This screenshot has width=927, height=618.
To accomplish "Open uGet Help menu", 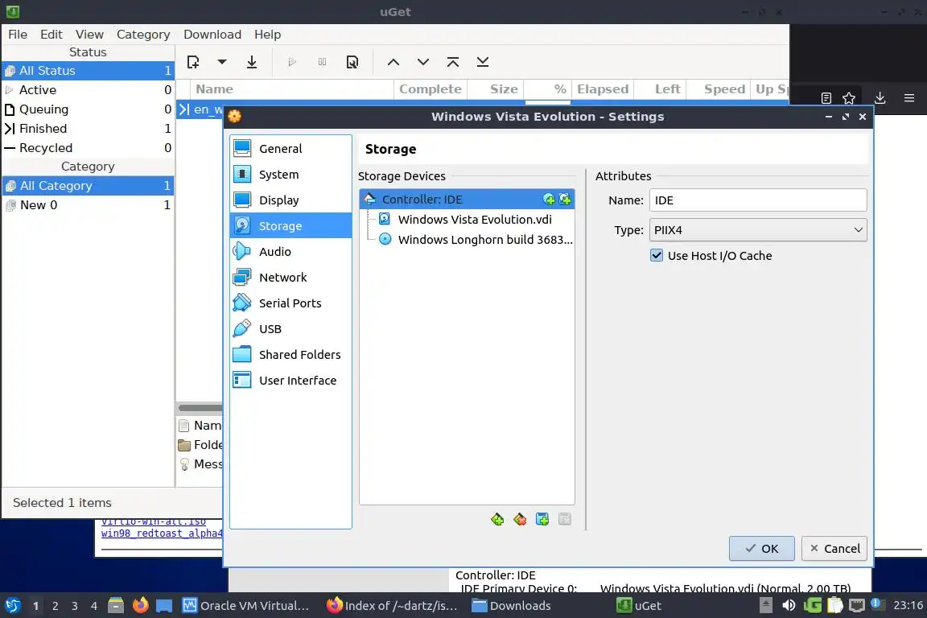I will click(267, 35).
